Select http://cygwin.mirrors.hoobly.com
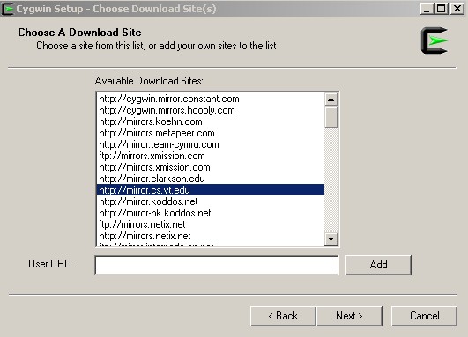 [x=211, y=110]
